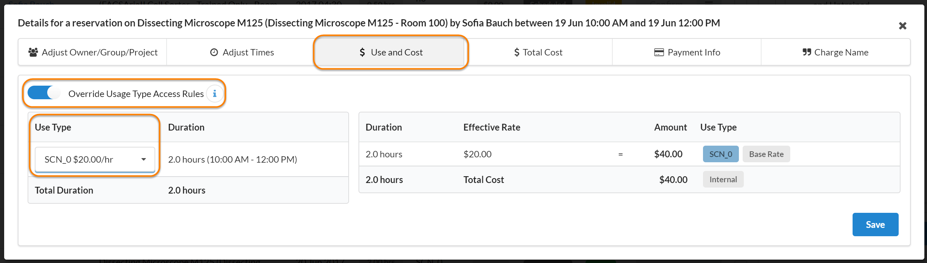Open the SCN_0 $20.00/hr Use Type dropdown
This screenshot has height=263, width=927.
point(94,160)
